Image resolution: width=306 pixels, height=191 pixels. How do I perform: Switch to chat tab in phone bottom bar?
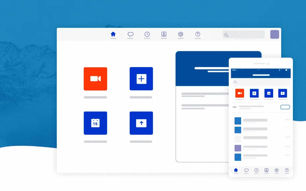click(246, 170)
